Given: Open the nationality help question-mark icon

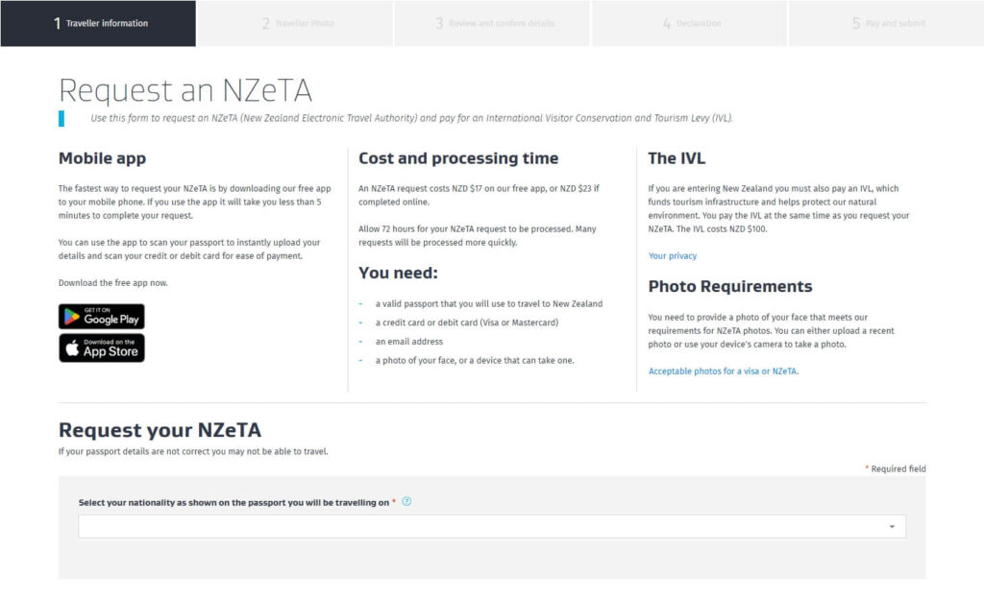Looking at the screenshot, I should click(x=406, y=500).
